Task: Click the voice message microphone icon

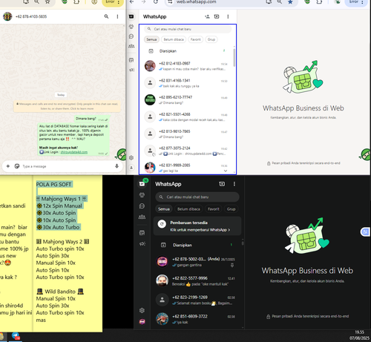Action: coord(116,166)
